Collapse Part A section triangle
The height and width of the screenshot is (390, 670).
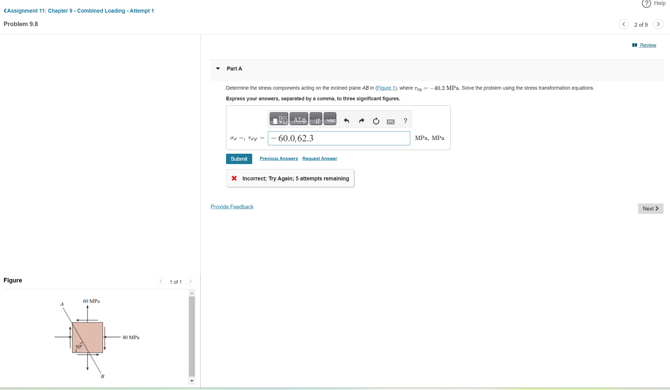[218, 69]
